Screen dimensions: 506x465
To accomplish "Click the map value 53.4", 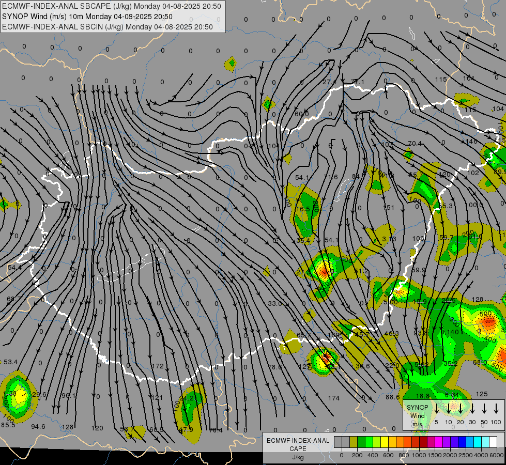I will pyautogui.click(x=10, y=362).
